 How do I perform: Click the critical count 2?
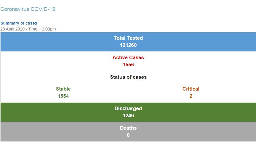tap(191, 96)
